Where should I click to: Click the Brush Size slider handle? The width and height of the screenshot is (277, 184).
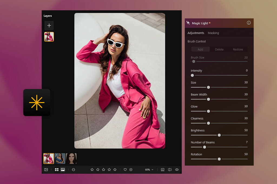[194, 61]
